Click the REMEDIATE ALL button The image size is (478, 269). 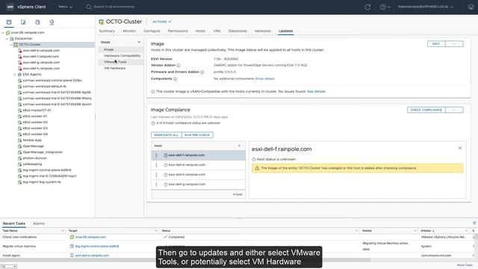point(166,135)
